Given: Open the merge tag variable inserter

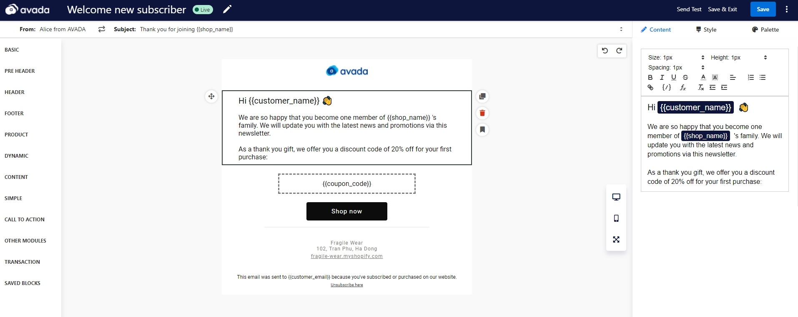Looking at the screenshot, I should click(667, 87).
